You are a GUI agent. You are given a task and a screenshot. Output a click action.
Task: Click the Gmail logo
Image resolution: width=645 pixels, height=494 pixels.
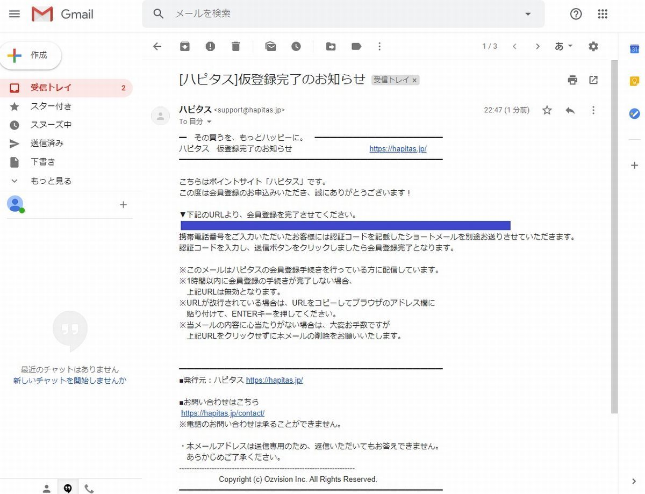63,14
